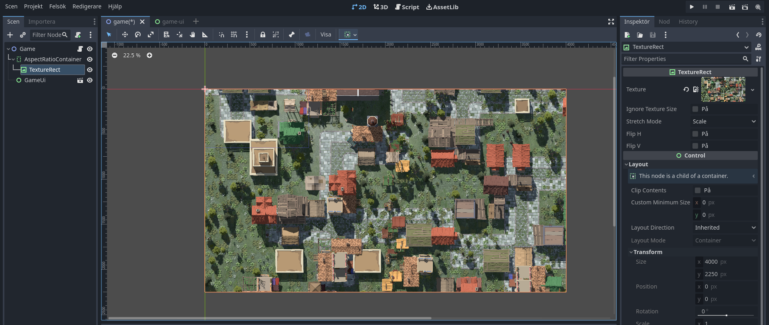The height and width of the screenshot is (325, 769).
Task: Instance a child scene link icon
Action: click(x=23, y=35)
